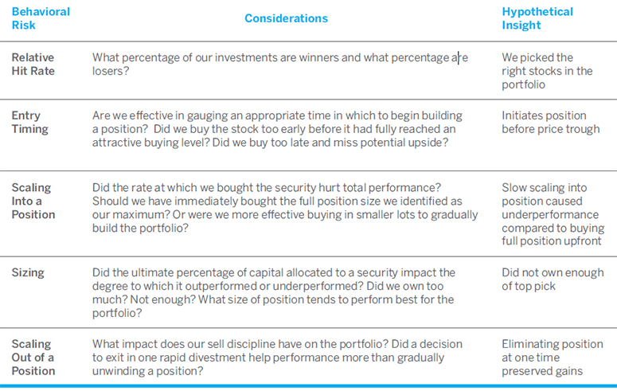The image size is (617, 391).
Task: Select 'Initiates position before price trough' insight
Action: point(550,122)
